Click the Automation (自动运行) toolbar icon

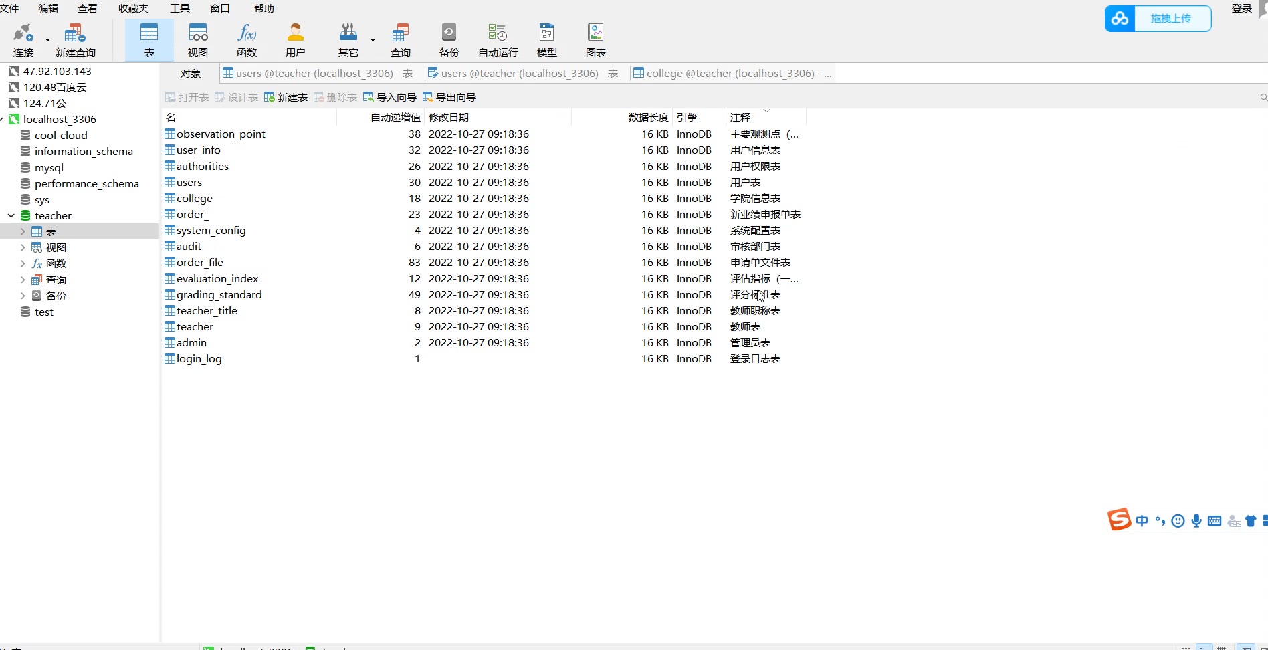pyautogui.click(x=498, y=40)
